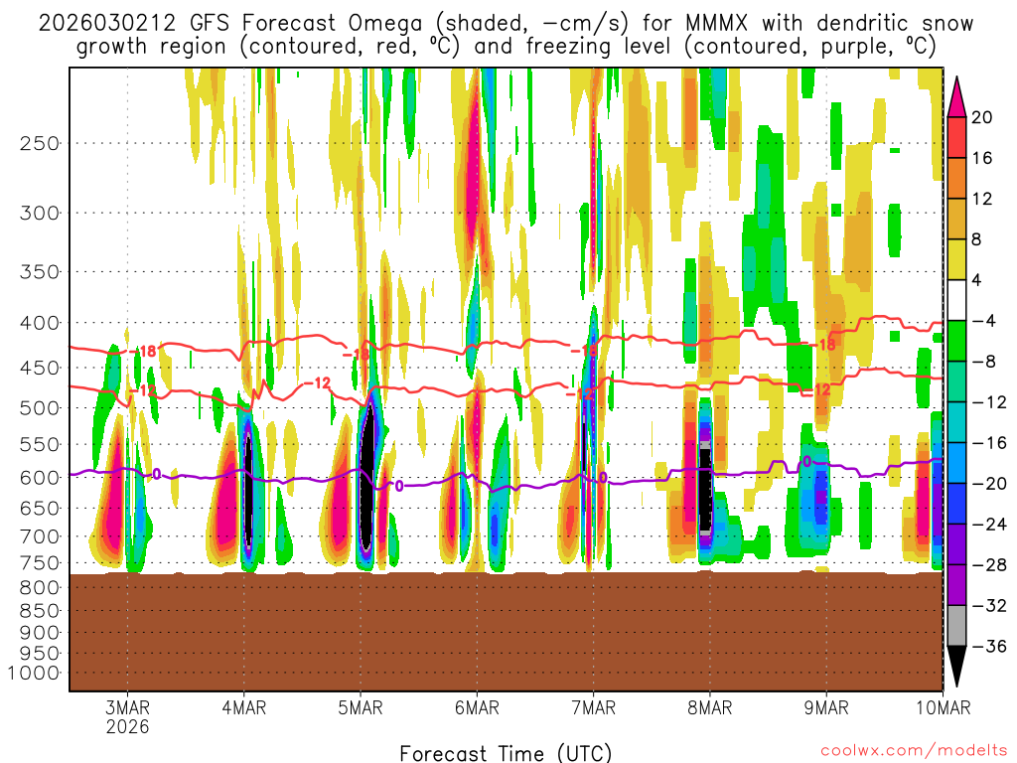Click the brown below-ground terrain area
The width and height of the screenshot is (1017, 763).
tap(506, 632)
